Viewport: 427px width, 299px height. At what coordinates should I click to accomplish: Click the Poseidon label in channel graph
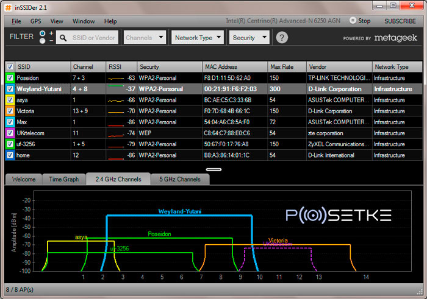(159, 234)
